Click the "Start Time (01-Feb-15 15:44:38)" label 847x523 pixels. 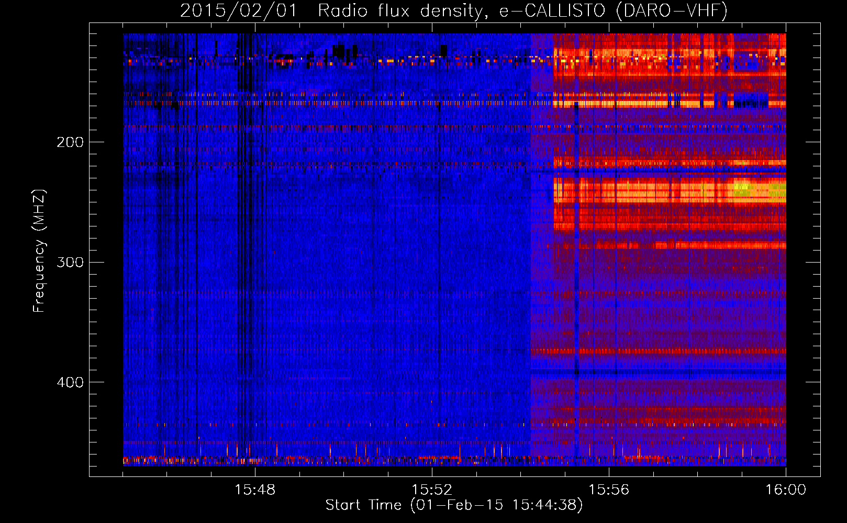click(x=454, y=505)
